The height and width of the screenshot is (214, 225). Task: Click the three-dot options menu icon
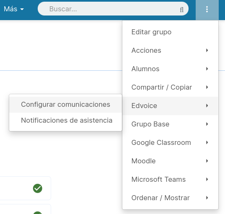(207, 9)
